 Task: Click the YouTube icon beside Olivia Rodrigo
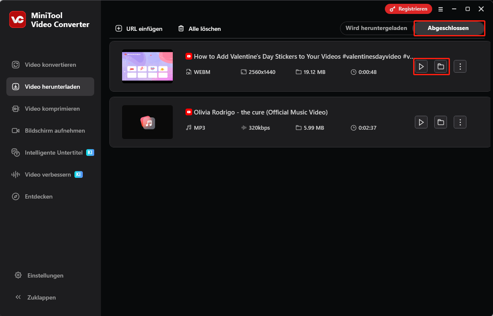pyautogui.click(x=189, y=112)
